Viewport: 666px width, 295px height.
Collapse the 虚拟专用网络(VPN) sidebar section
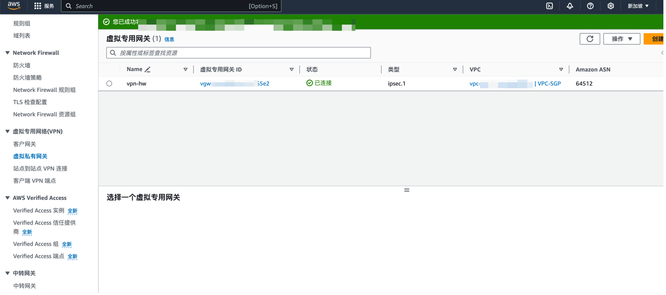tap(7, 132)
